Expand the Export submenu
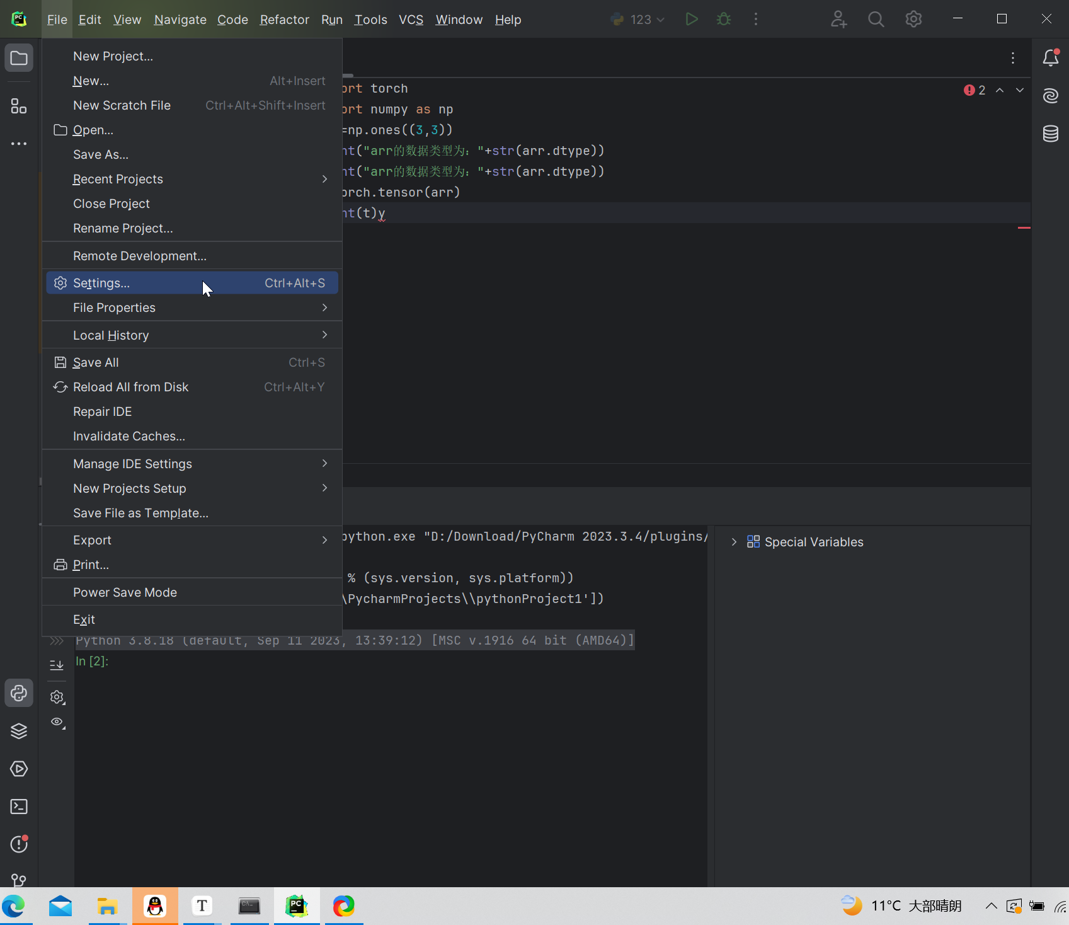Screen dimensions: 1069x925 click(192, 540)
